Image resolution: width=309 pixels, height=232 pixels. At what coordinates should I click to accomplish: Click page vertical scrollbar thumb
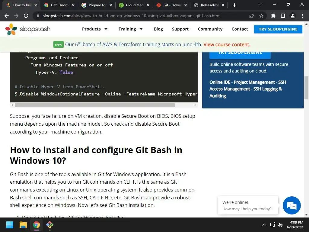(306, 88)
